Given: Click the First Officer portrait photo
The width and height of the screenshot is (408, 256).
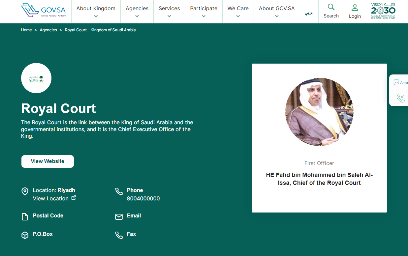Looking at the screenshot, I should pos(319,112).
